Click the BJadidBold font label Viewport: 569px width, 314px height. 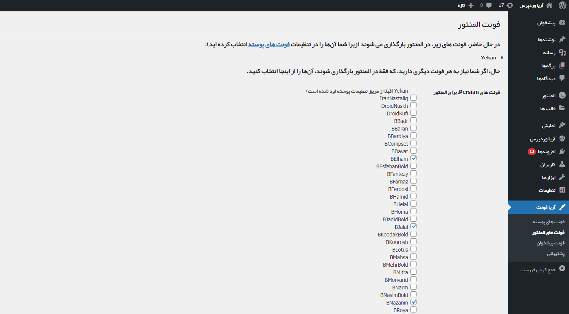(x=395, y=219)
